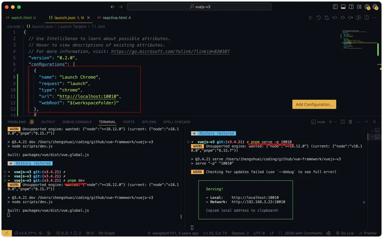Open the remote window status bar icon

[x=7, y=233]
